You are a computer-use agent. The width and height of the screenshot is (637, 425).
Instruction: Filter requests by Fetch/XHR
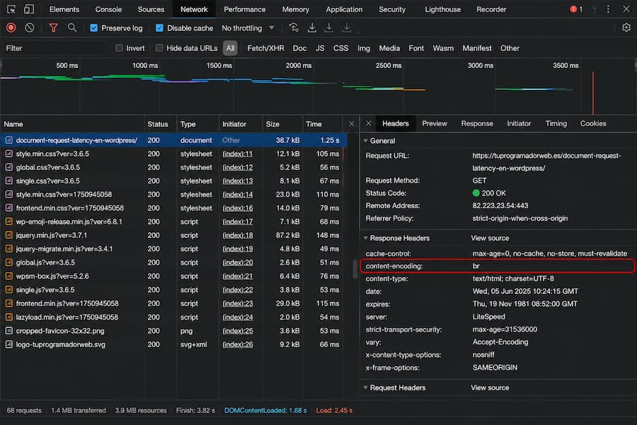[265, 48]
